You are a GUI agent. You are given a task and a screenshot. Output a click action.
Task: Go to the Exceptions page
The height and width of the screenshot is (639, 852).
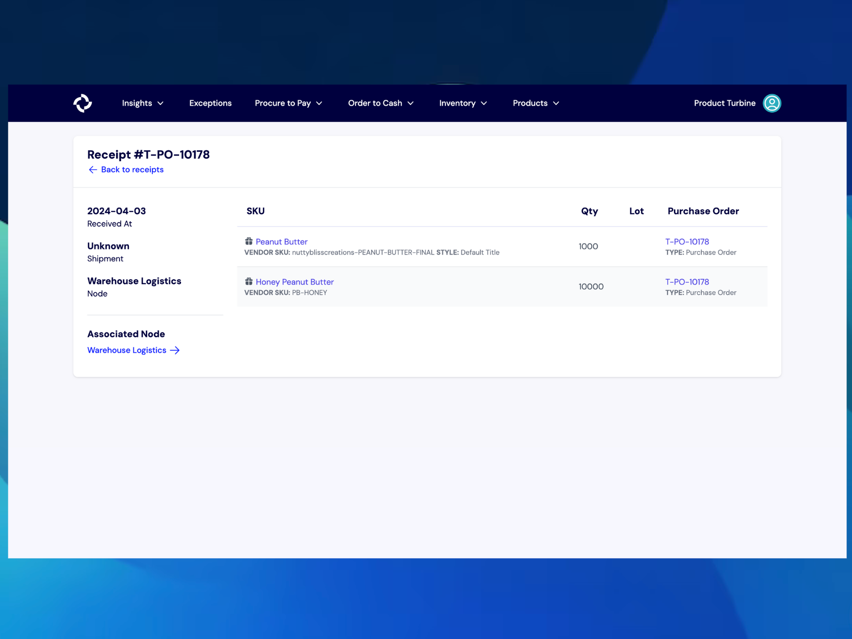(210, 103)
